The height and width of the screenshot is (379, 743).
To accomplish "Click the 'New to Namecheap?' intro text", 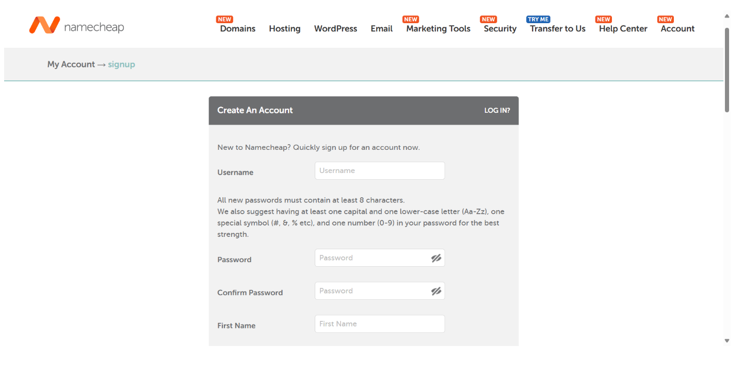I will coord(318,147).
